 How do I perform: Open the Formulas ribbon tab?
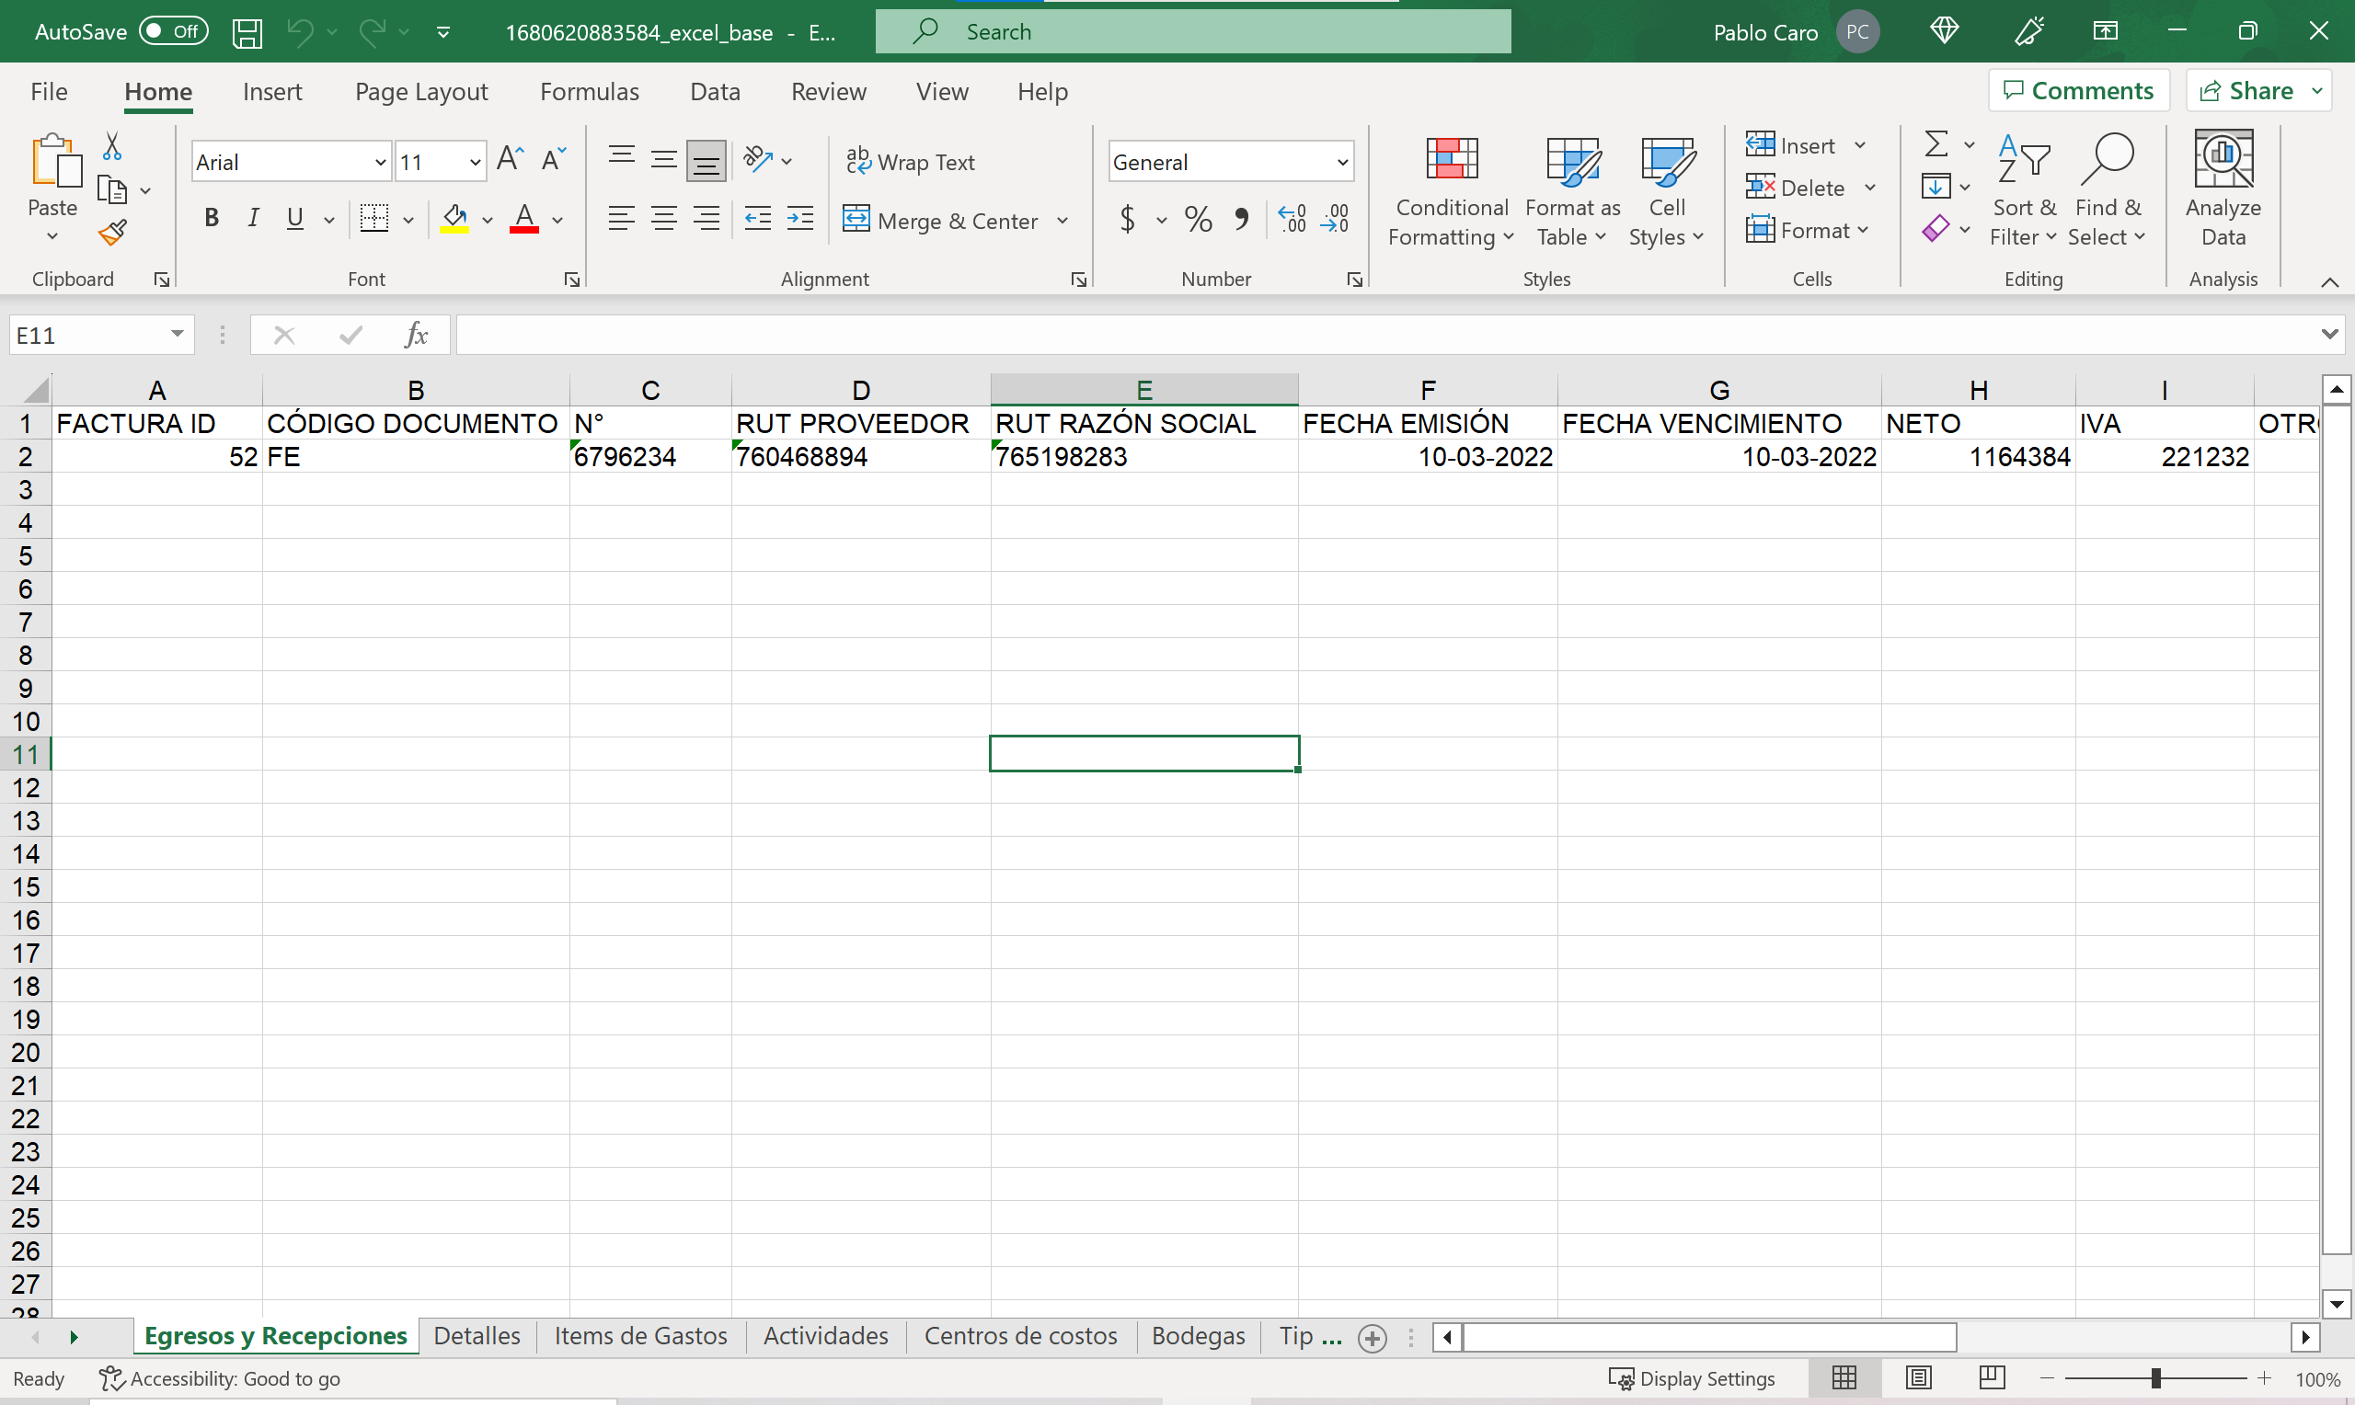pos(589,91)
